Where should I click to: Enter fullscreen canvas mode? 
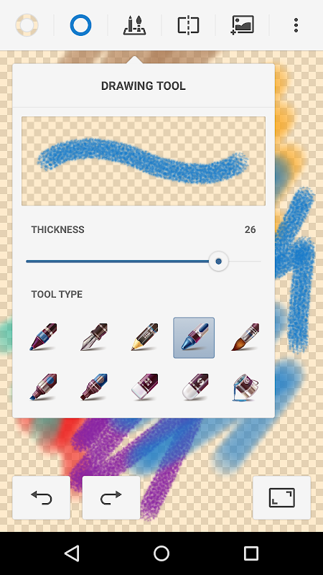coord(281,497)
